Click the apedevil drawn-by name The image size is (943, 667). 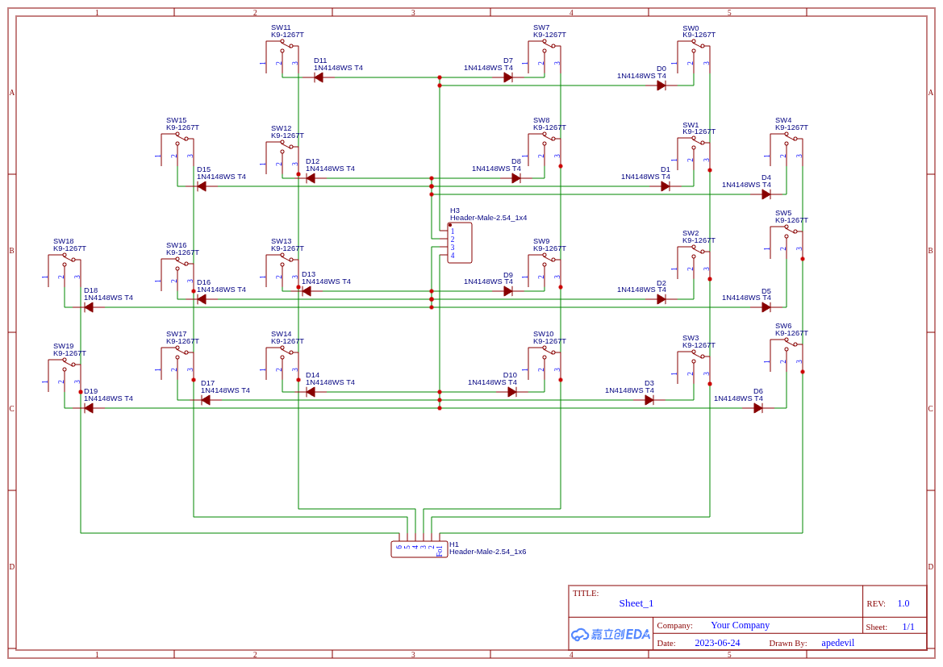pos(837,643)
